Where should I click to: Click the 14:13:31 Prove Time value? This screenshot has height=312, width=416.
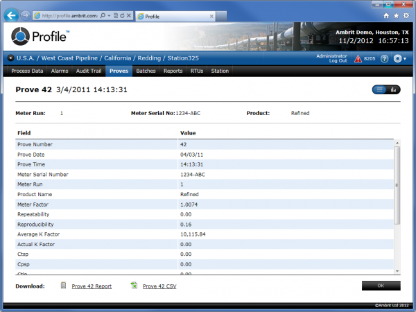192,164
